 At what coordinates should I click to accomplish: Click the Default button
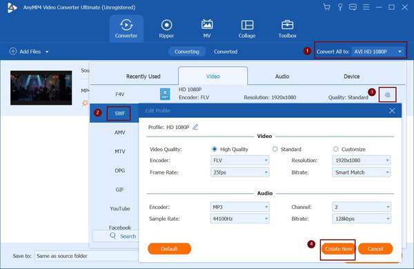(169, 249)
